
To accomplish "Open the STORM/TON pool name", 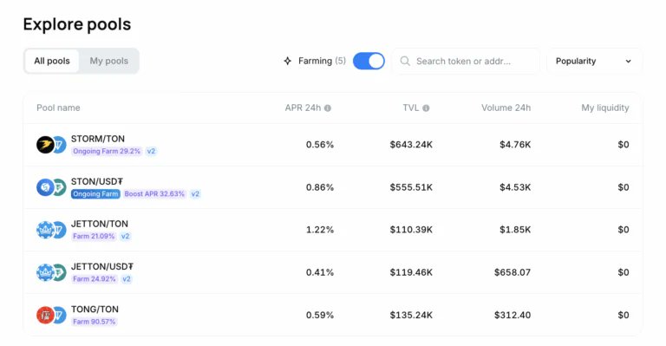I will (x=98, y=139).
